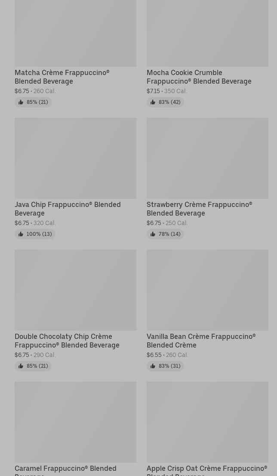This screenshot has height=476, width=277.
Task: Click the Caramel Frappuccino product image
Action: pos(75,422)
